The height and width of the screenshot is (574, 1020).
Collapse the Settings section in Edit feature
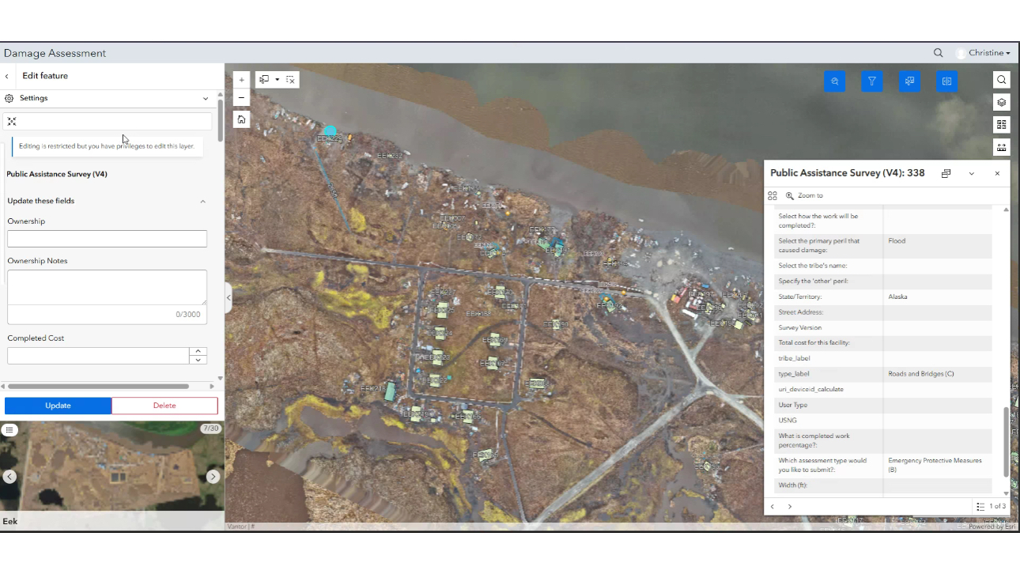(x=205, y=98)
